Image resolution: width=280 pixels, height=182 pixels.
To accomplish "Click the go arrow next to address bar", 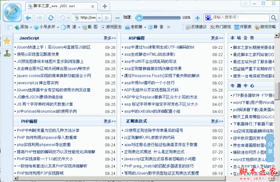I will click(x=107, y=18).
